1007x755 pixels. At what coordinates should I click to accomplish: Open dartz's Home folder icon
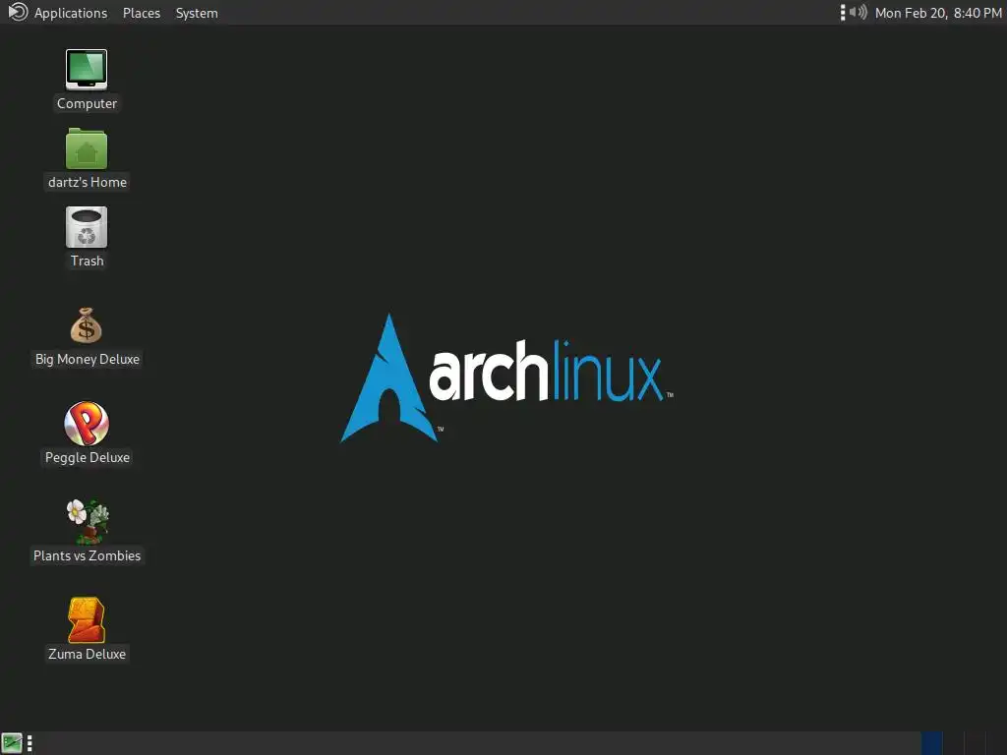[x=87, y=149]
